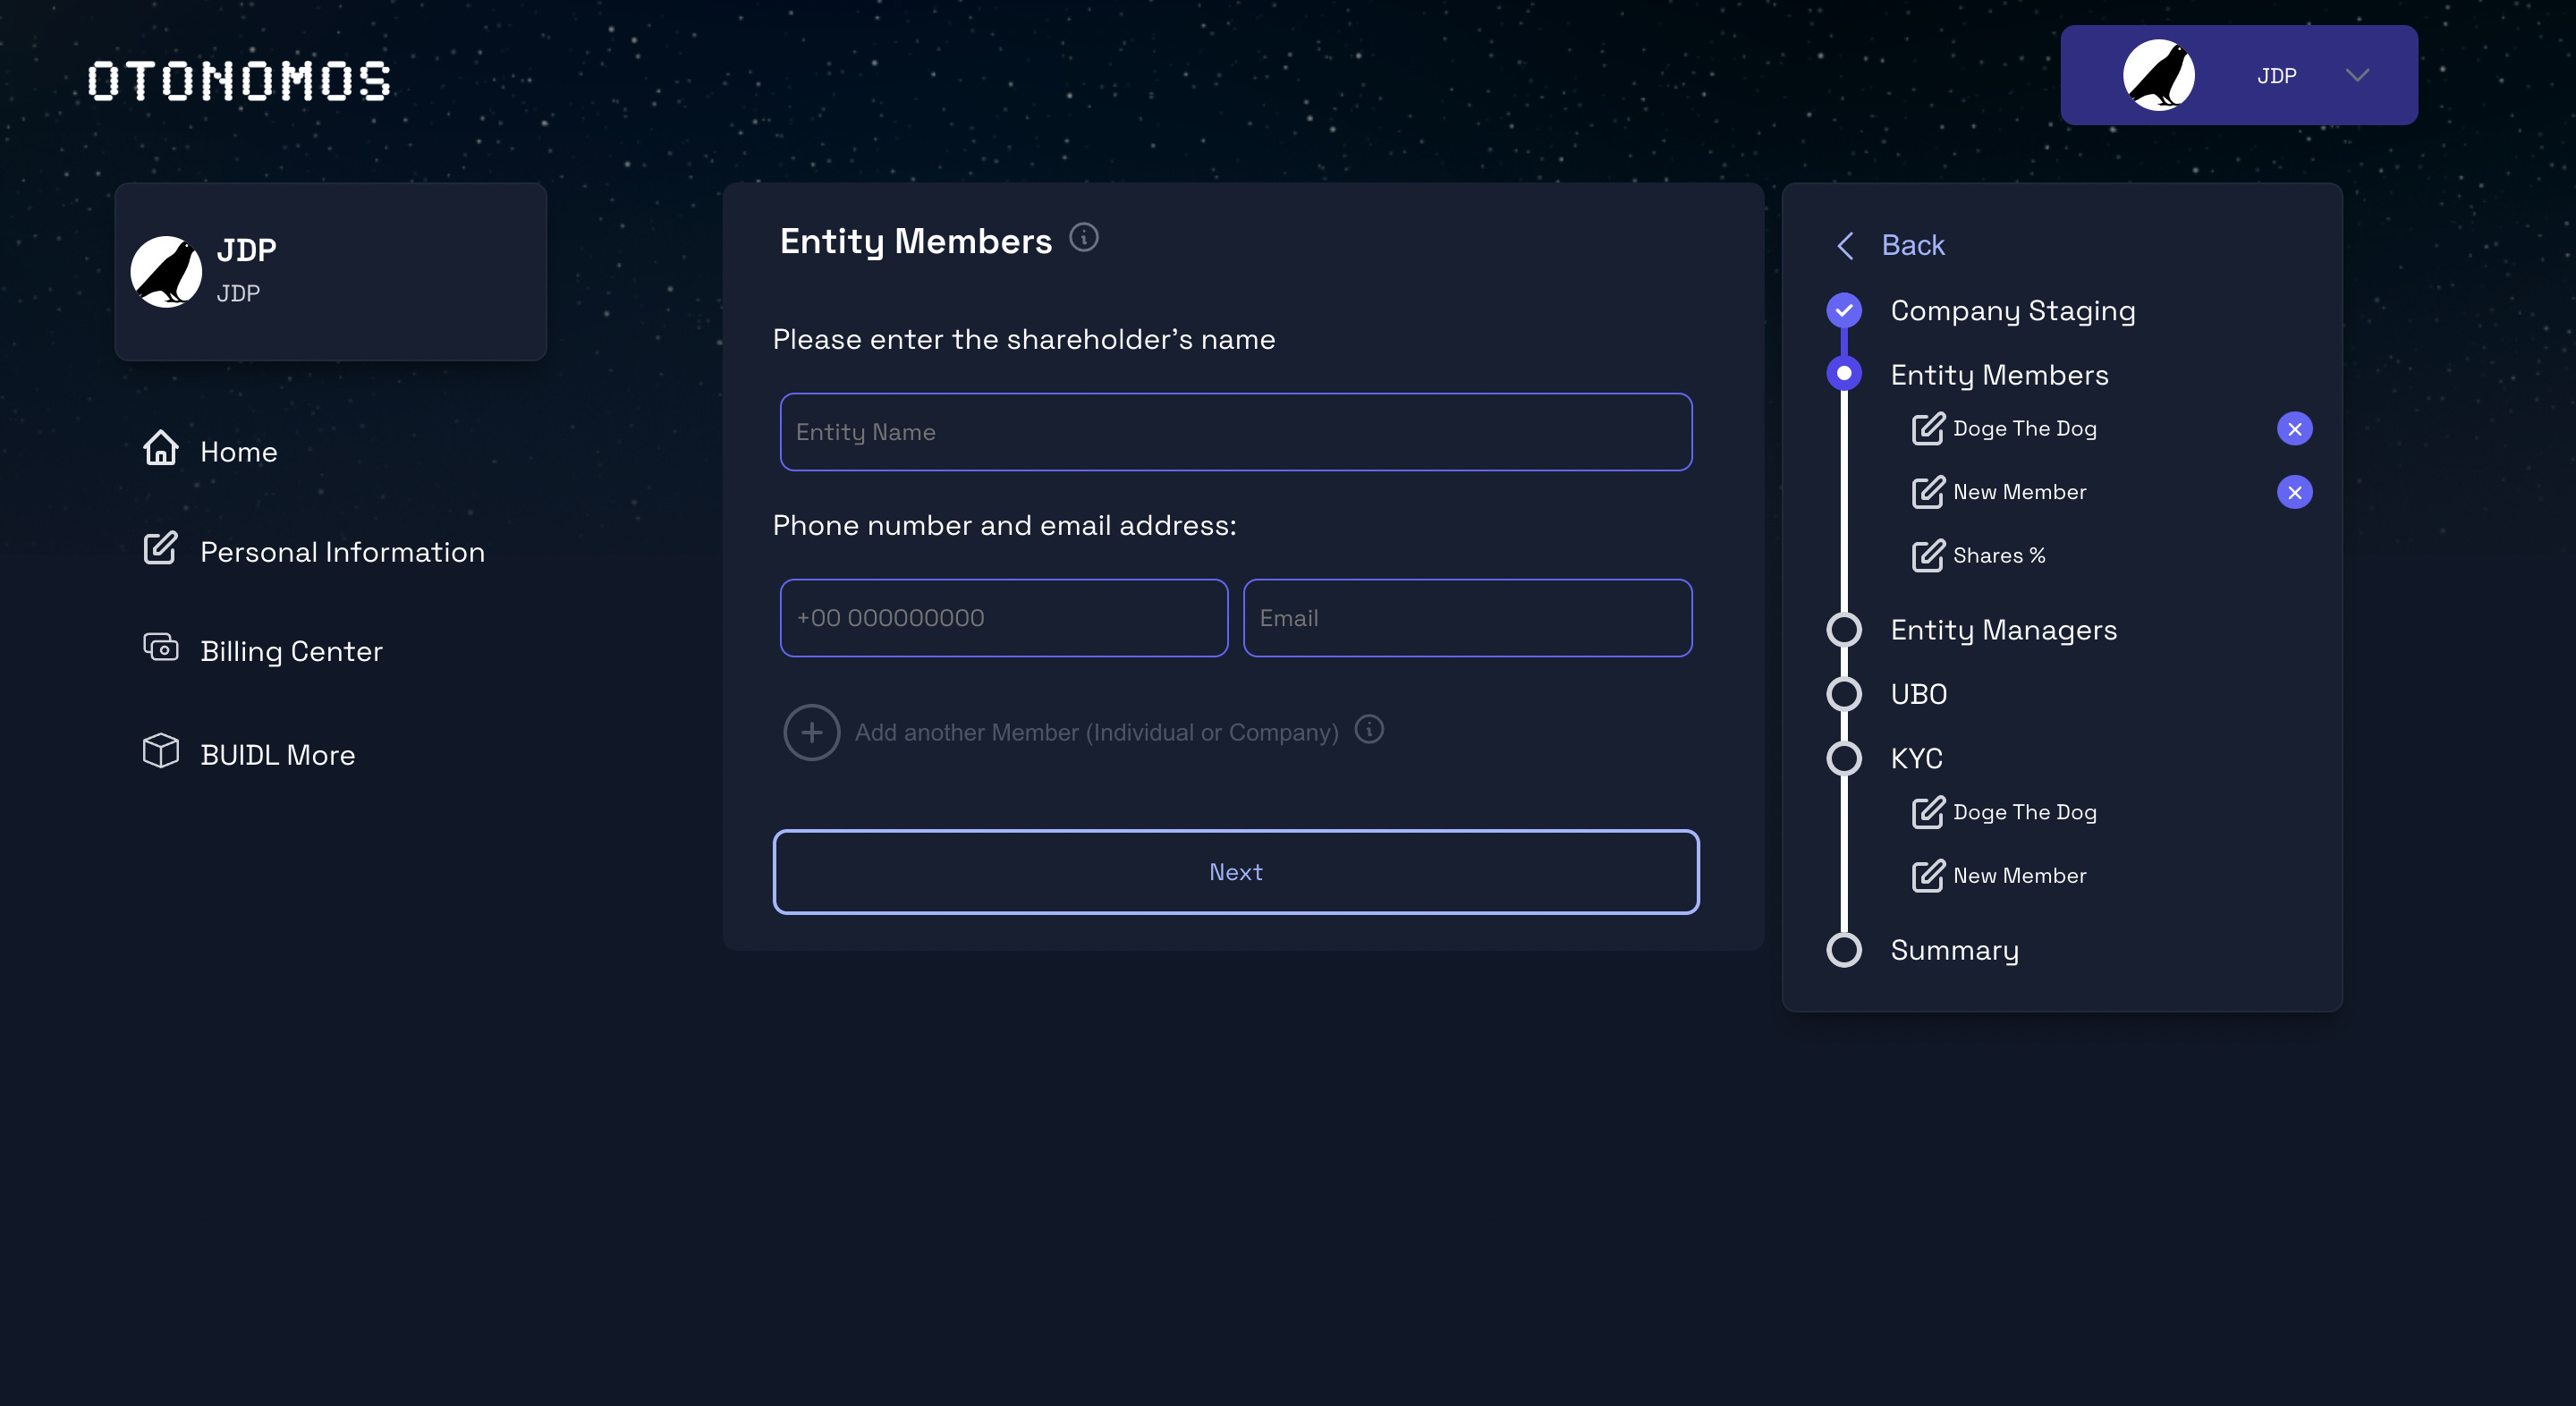Image resolution: width=2576 pixels, height=1406 pixels.
Task: Expand the JDP account dropdown chevron
Action: pos(2357,75)
